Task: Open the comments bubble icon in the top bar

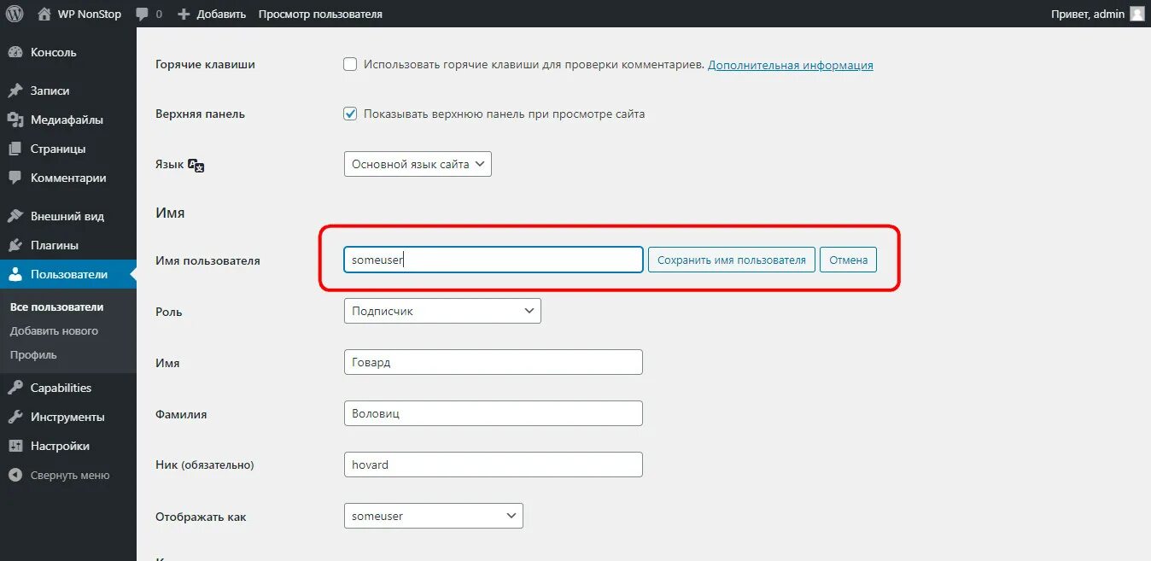Action: [x=142, y=15]
